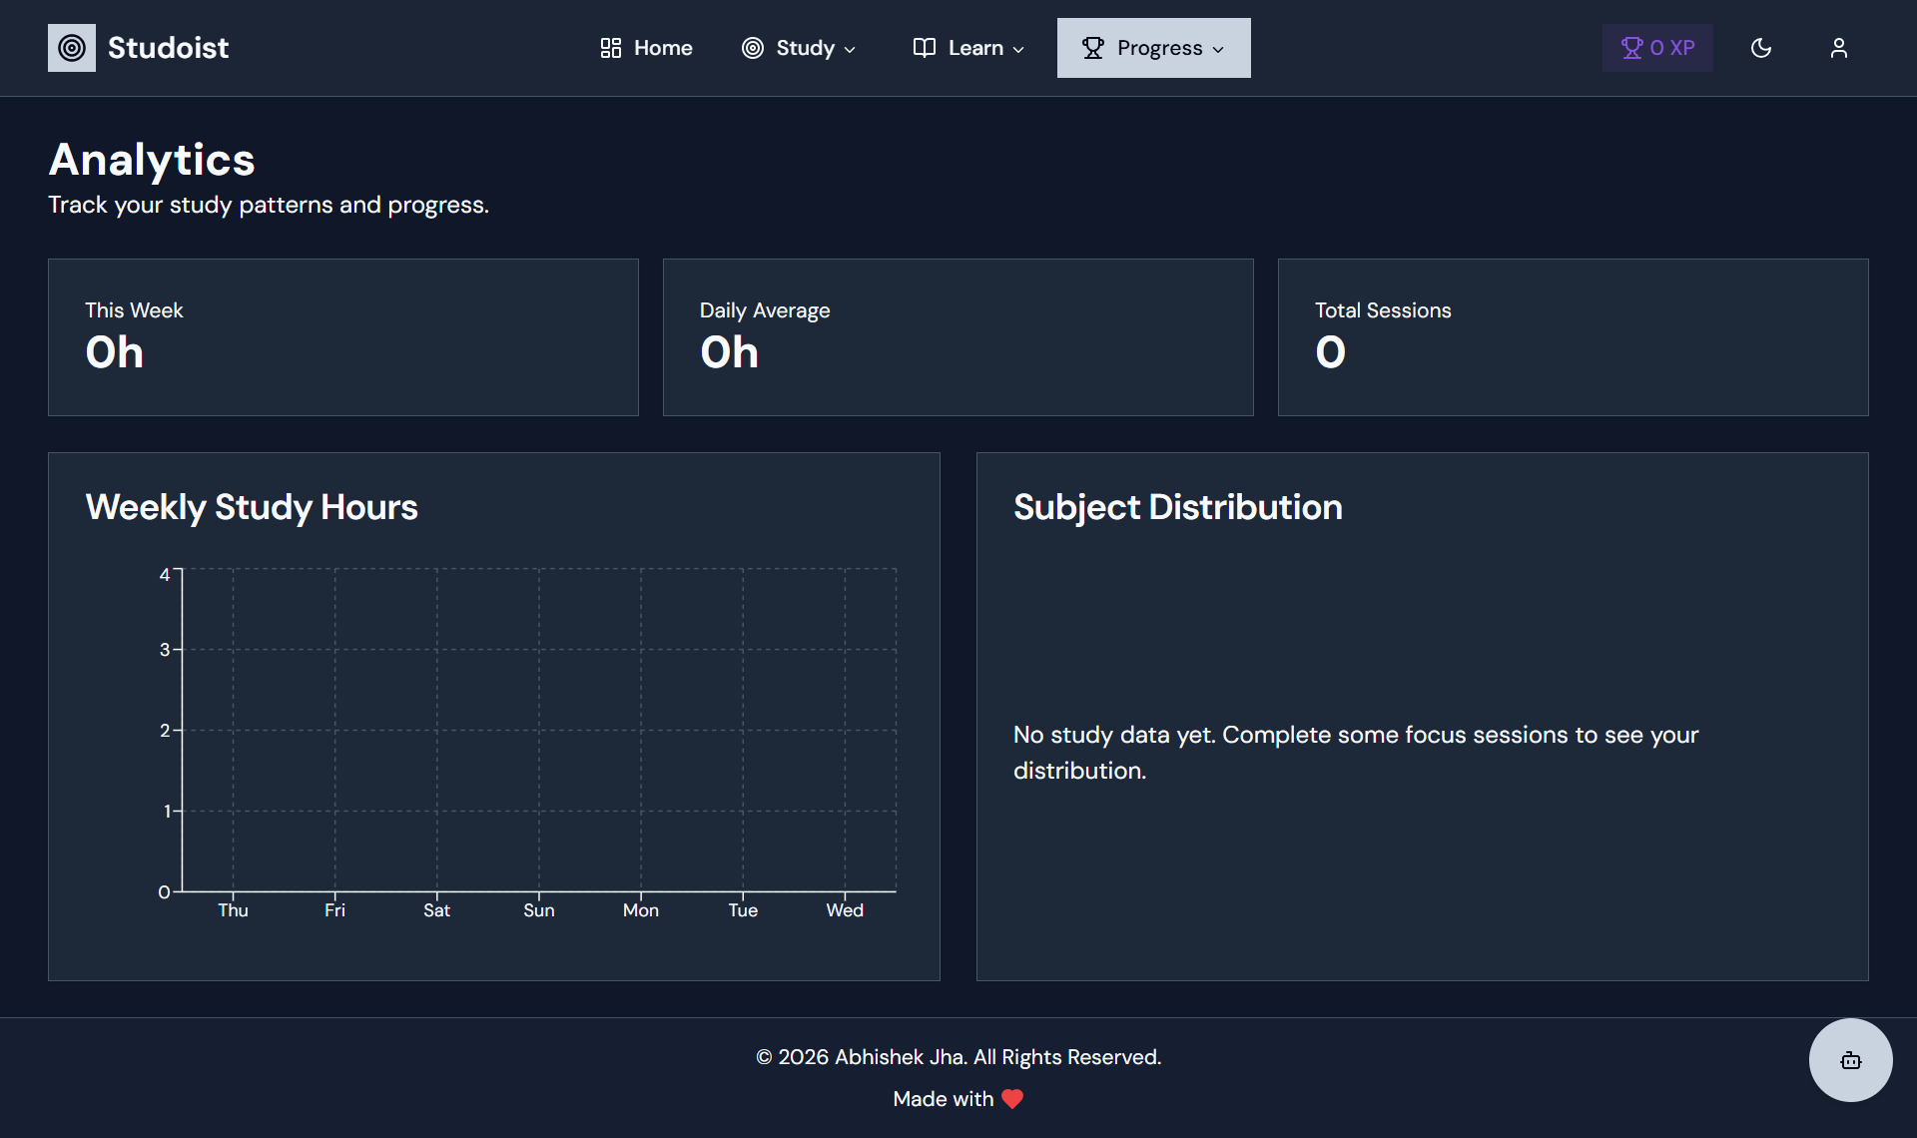Open the Progress menu item
Viewport: 1917px width, 1138px height.
coord(1159,48)
